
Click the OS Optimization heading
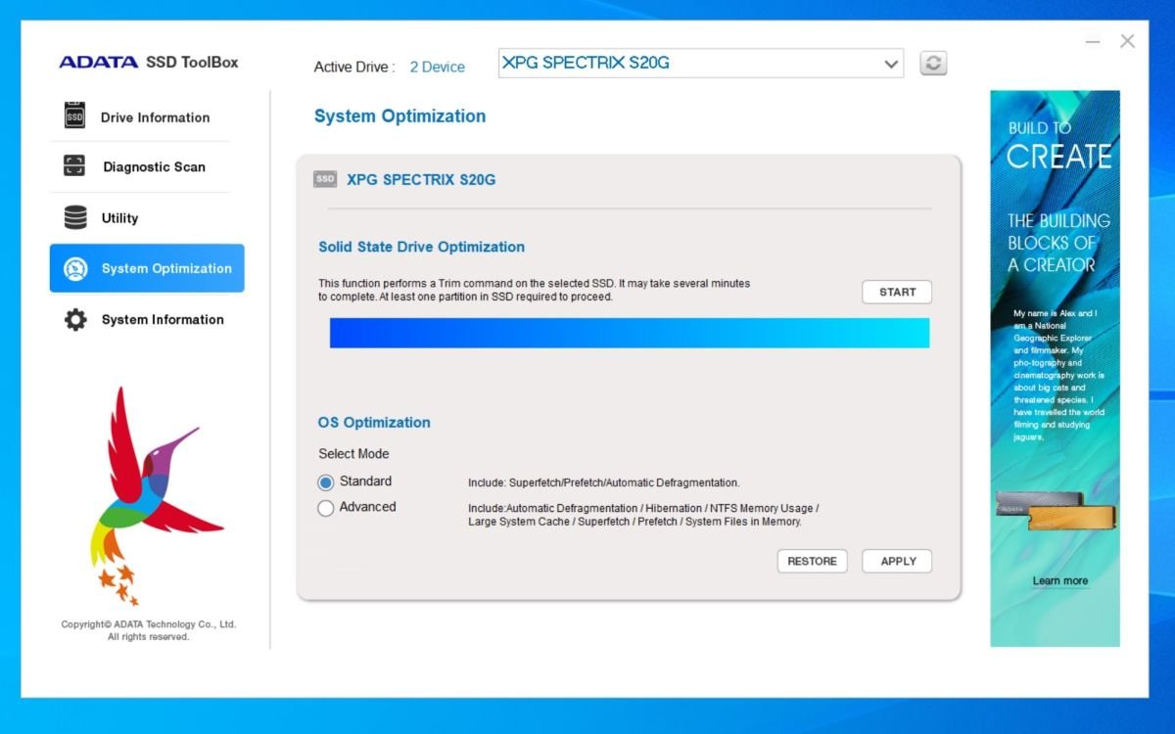tap(374, 422)
